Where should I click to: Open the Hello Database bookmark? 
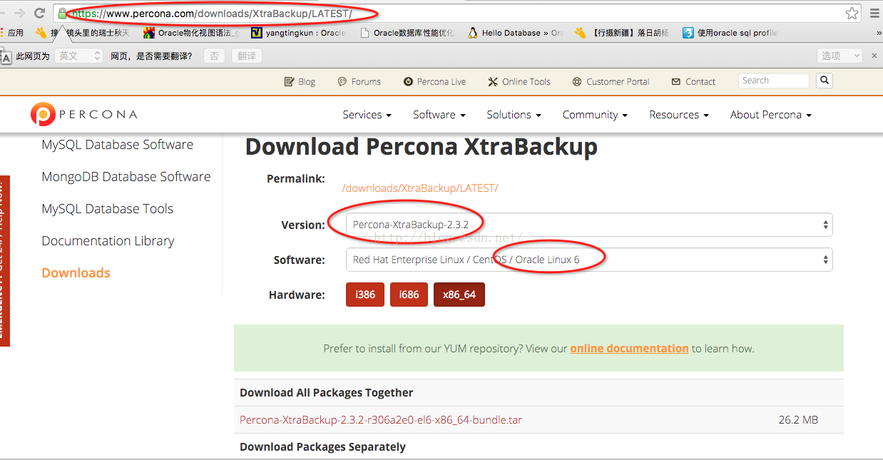pyautogui.click(x=515, y=33)
